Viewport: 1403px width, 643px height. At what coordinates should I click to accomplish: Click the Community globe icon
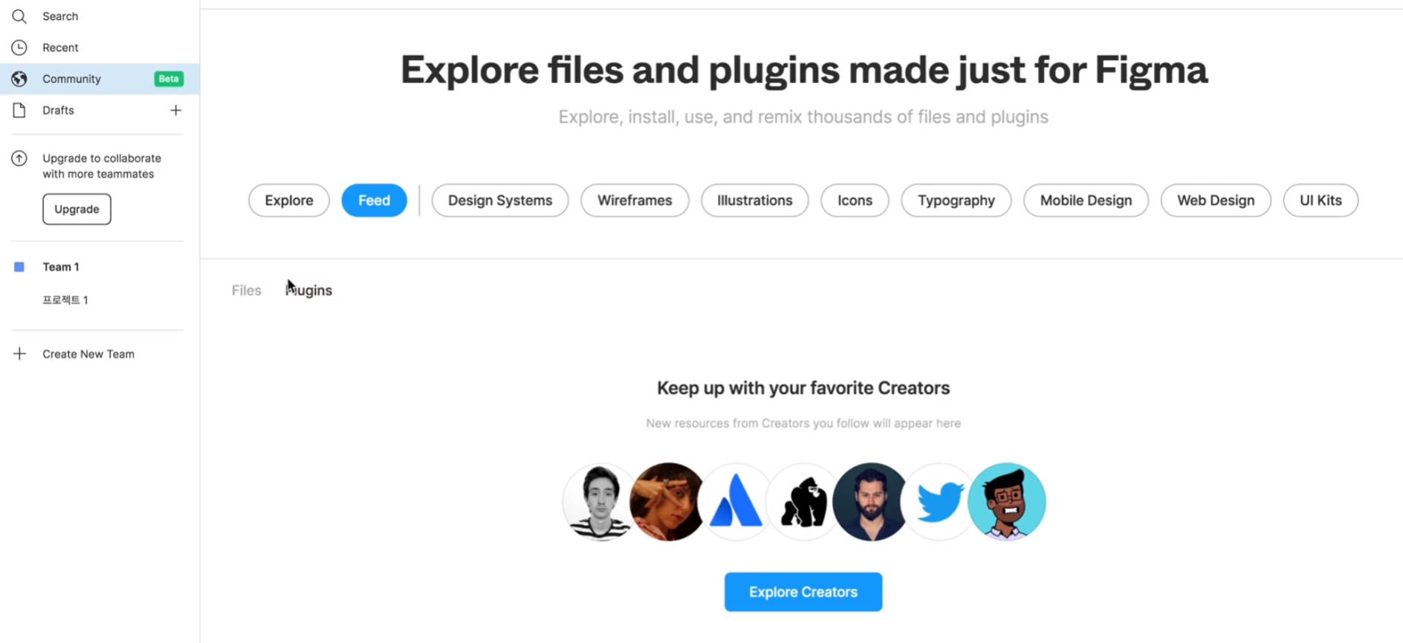(x=19, y=79)
